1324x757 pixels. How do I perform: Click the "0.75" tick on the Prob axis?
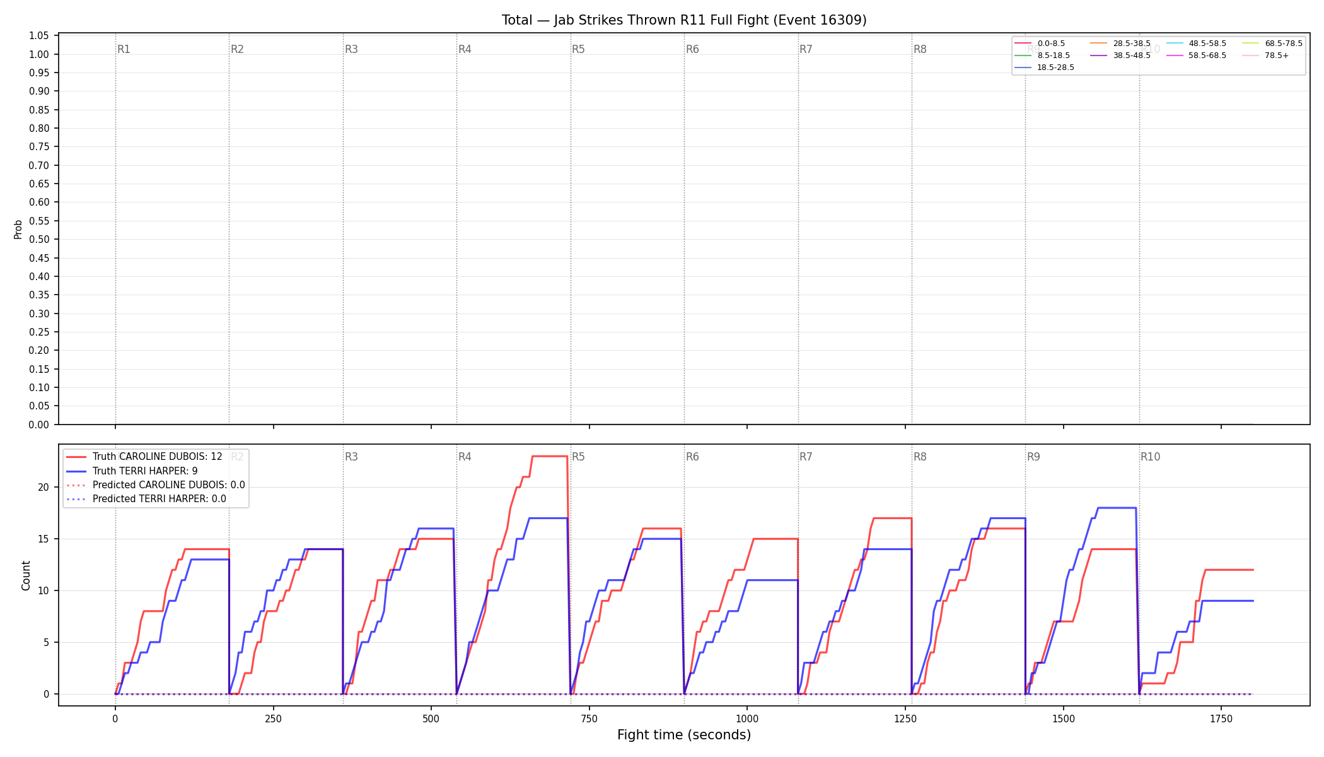tap(39, 147)
